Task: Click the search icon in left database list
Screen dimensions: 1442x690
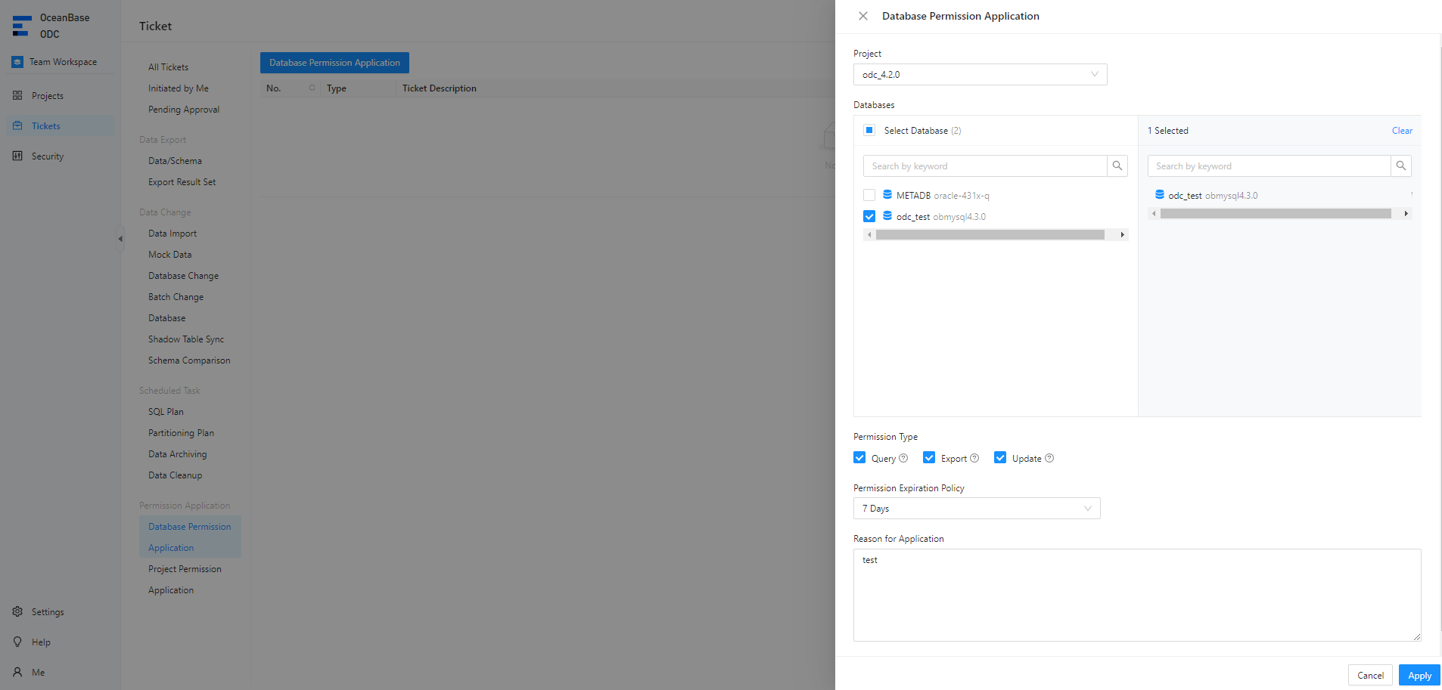Action: click(x=1117, y=166)
